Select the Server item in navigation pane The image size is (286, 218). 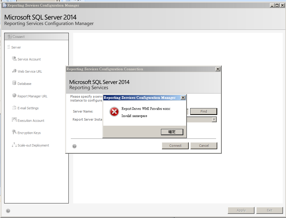click(x=17, y=47)
